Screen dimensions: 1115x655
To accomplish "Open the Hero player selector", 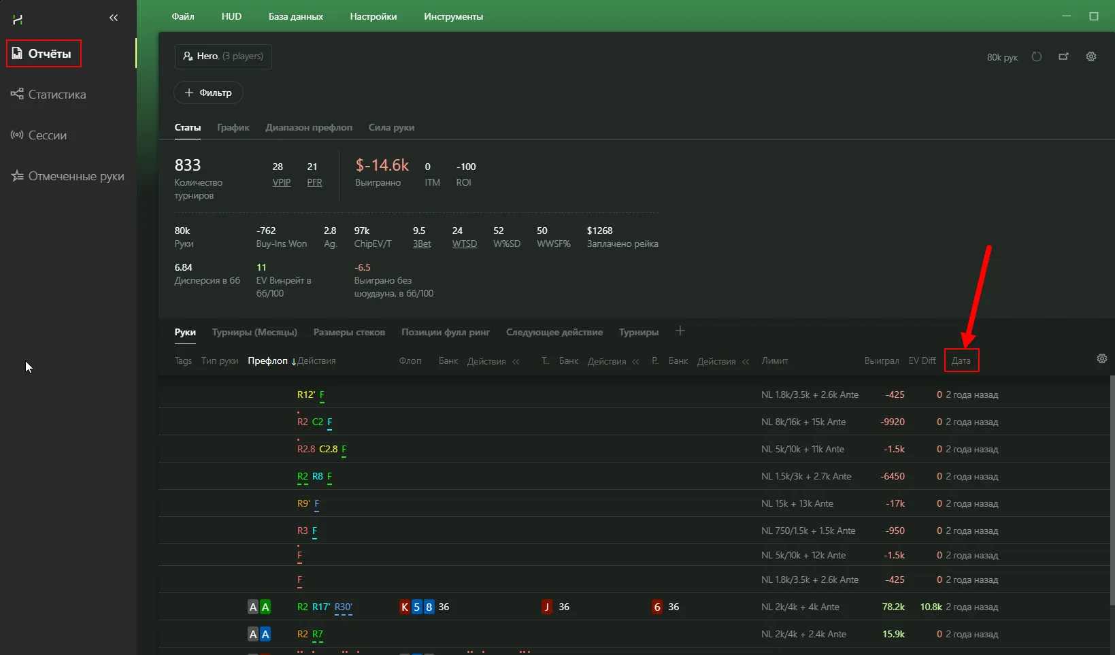I will tap(223, 56).
